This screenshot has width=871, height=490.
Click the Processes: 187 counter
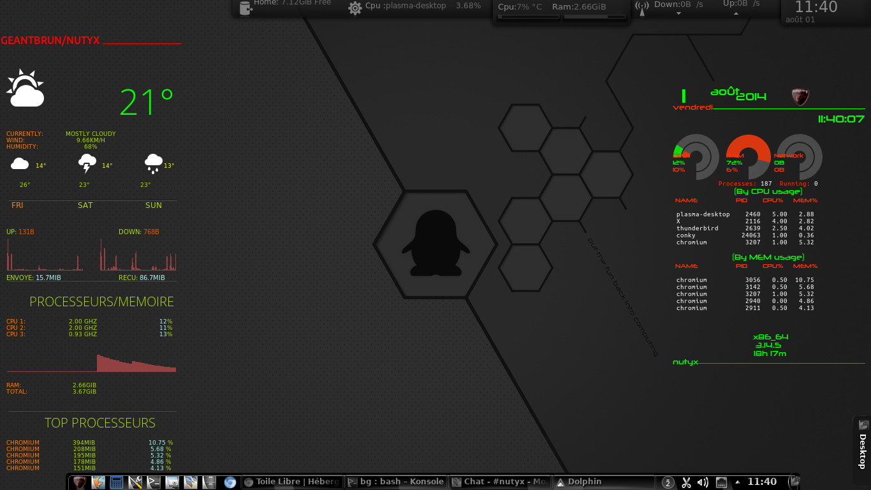point(745,184)
